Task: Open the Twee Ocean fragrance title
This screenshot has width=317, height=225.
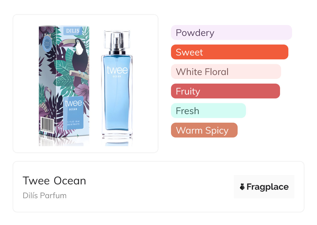Action: click(x=54, y=181)
